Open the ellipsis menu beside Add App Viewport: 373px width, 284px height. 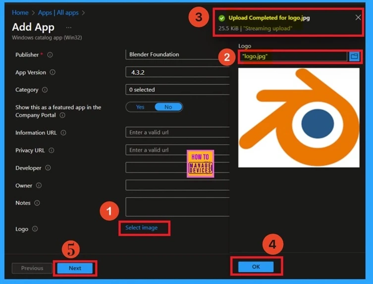[68, 27]
